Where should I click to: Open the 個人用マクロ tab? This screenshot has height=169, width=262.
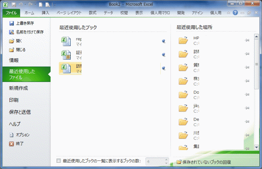pyautogui.click(x=160, y=13)
